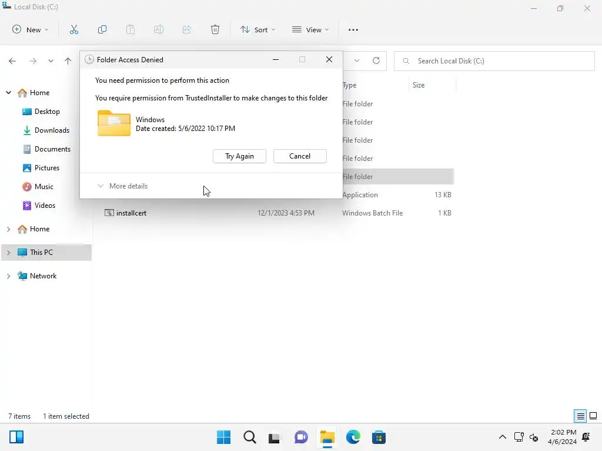
Task: Focus the Search Local Disk (C:) field
Action: pos(494,61)
